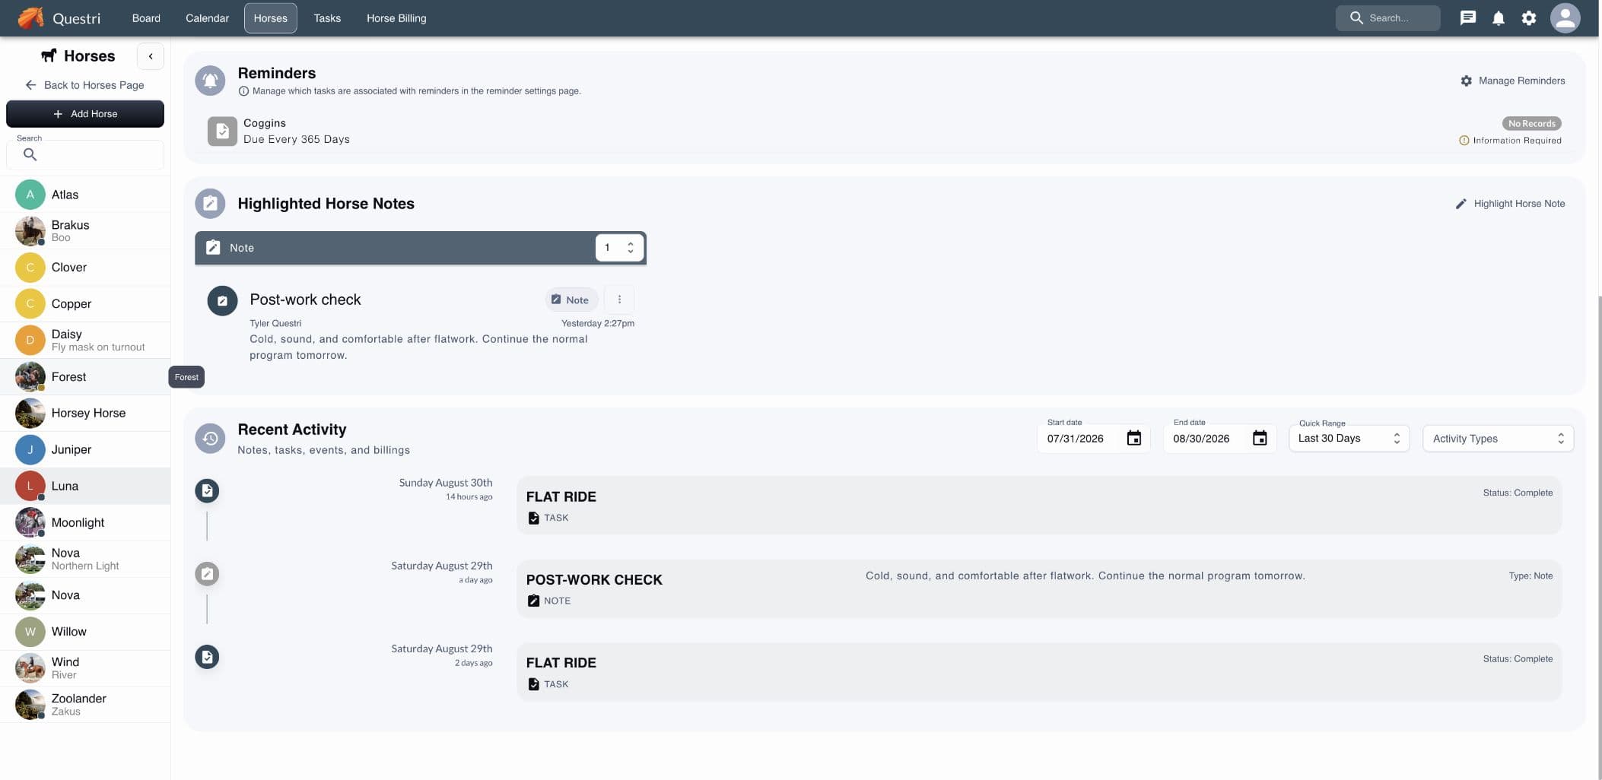Open the FLAT RIDE task from 2 days ago

click(1039, 672)
